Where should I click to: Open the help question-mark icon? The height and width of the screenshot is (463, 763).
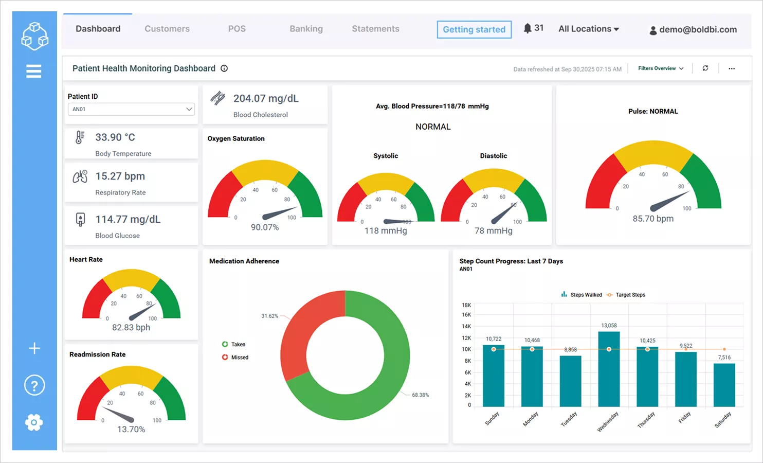pyautogui.click(x=34, y=385)
